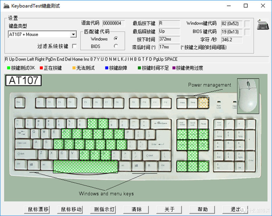
Task: Click the KeyboardTest app icon in title bar
Action: (6, 6)
